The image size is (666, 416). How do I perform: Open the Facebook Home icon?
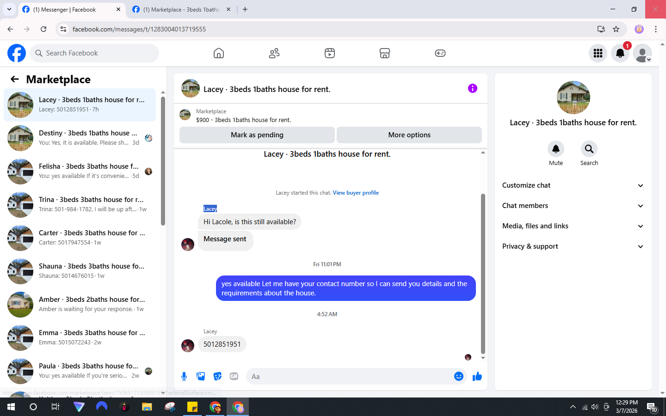tap(219, 53)
